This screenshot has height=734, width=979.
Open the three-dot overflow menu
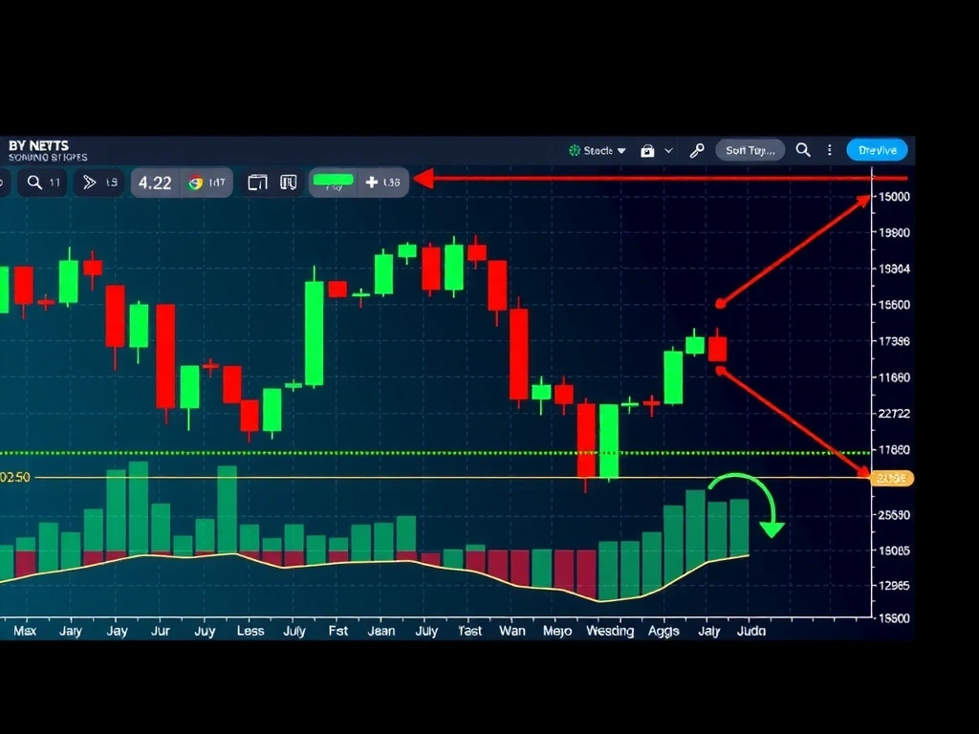[x=828, y=150]
